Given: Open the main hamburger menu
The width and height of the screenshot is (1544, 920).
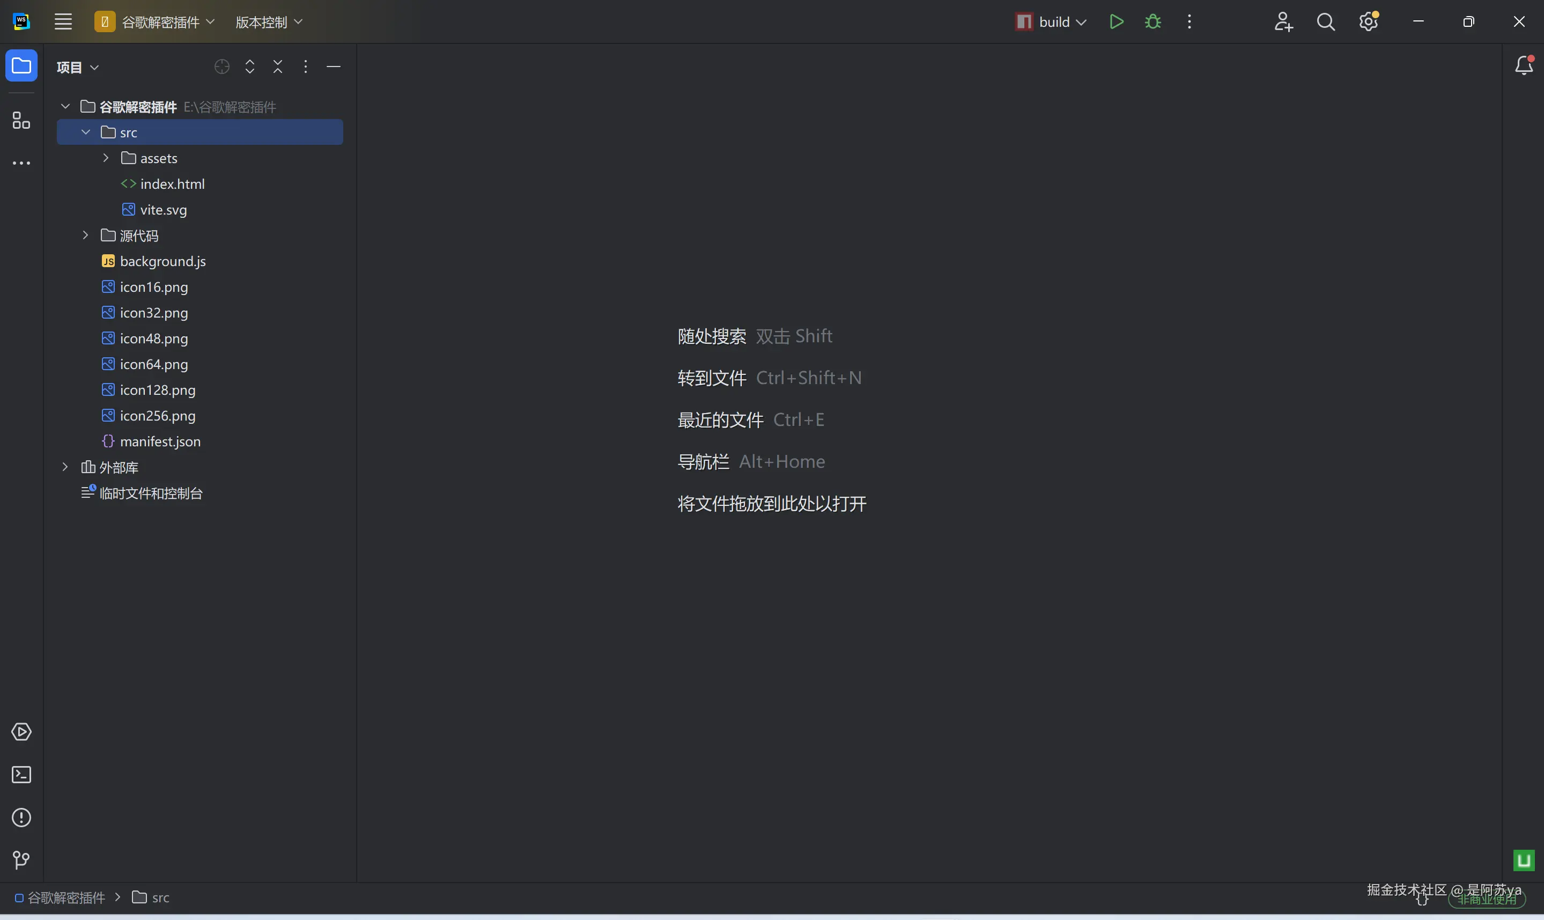Looking at the screenshot, I should click(63, 21).
